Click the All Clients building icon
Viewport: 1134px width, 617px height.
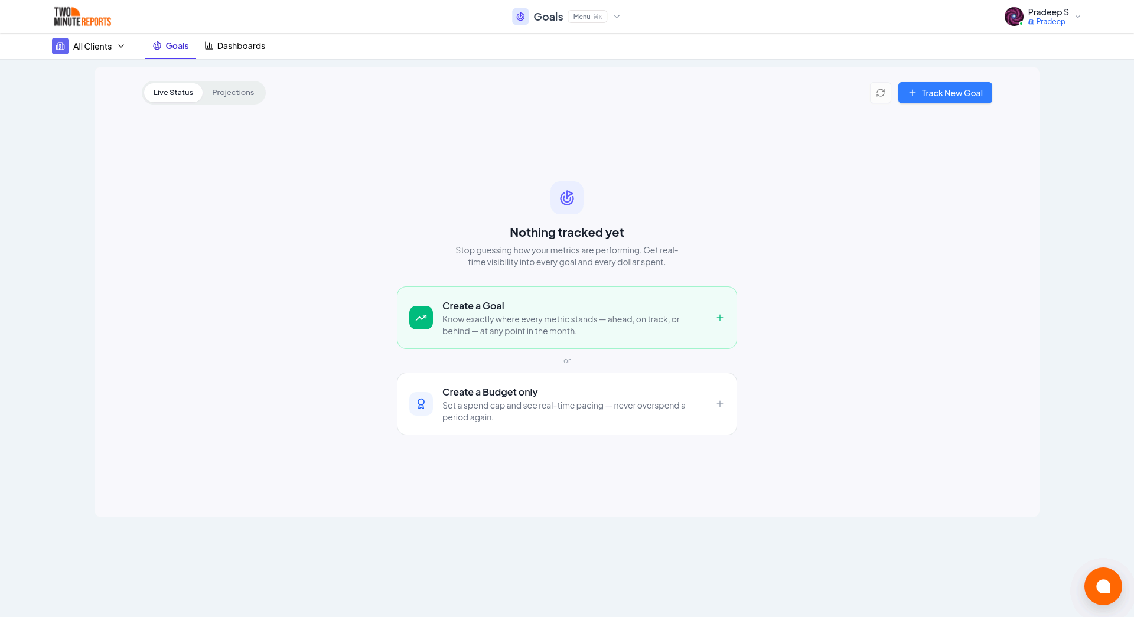60,45
